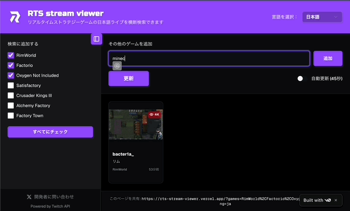Uncheck the RimWorld checkbox
Image resolution: width=350 pixels, height=211 pixels.
[11, 55]
